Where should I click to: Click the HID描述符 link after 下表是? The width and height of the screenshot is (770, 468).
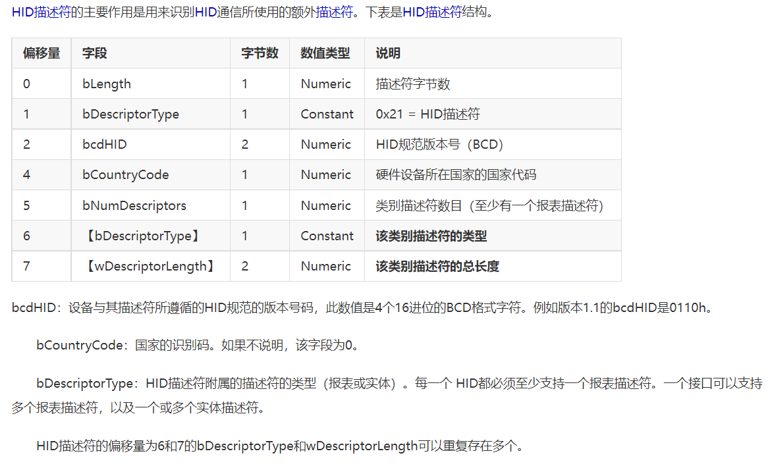[x=431, y=13]
